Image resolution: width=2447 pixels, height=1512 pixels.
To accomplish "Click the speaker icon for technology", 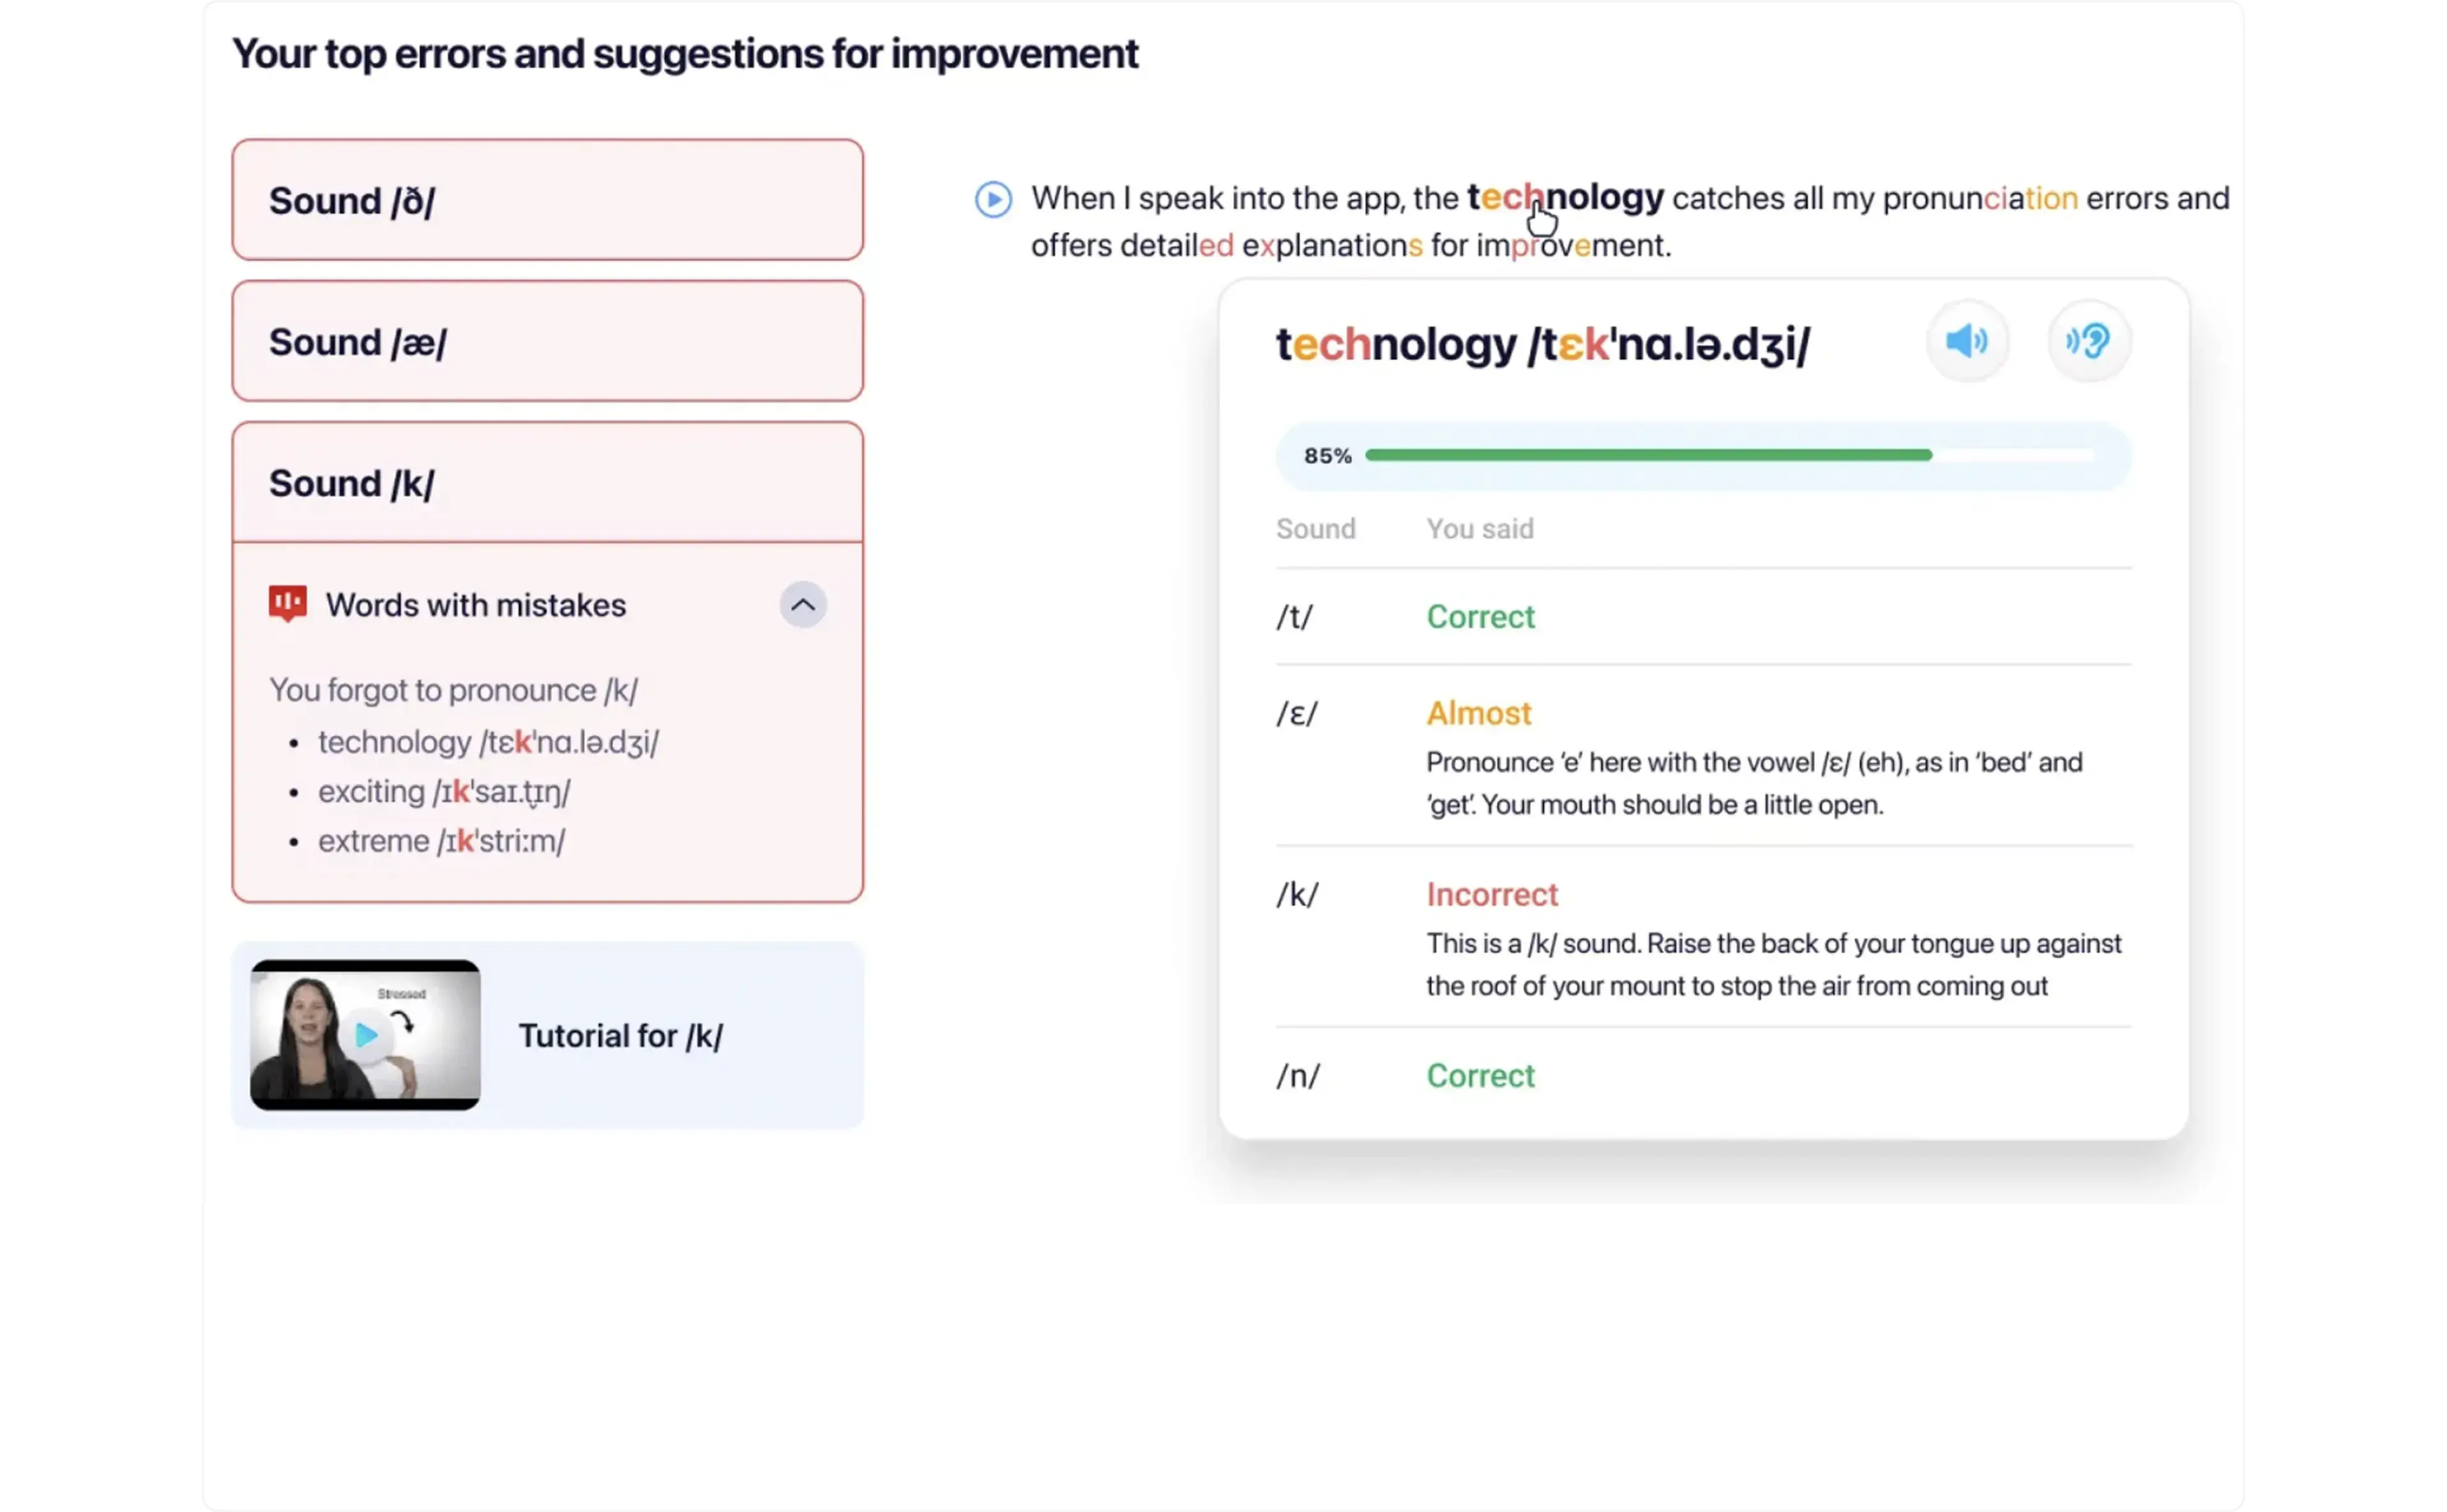I will click(1966, 342).
